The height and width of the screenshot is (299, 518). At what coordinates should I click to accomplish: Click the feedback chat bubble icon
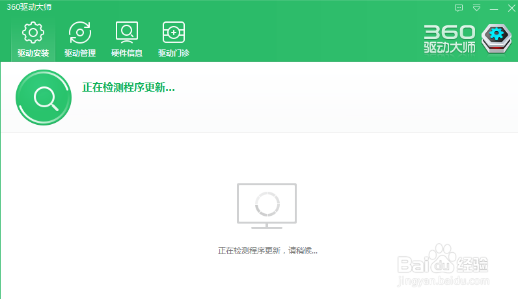(459, 8)
